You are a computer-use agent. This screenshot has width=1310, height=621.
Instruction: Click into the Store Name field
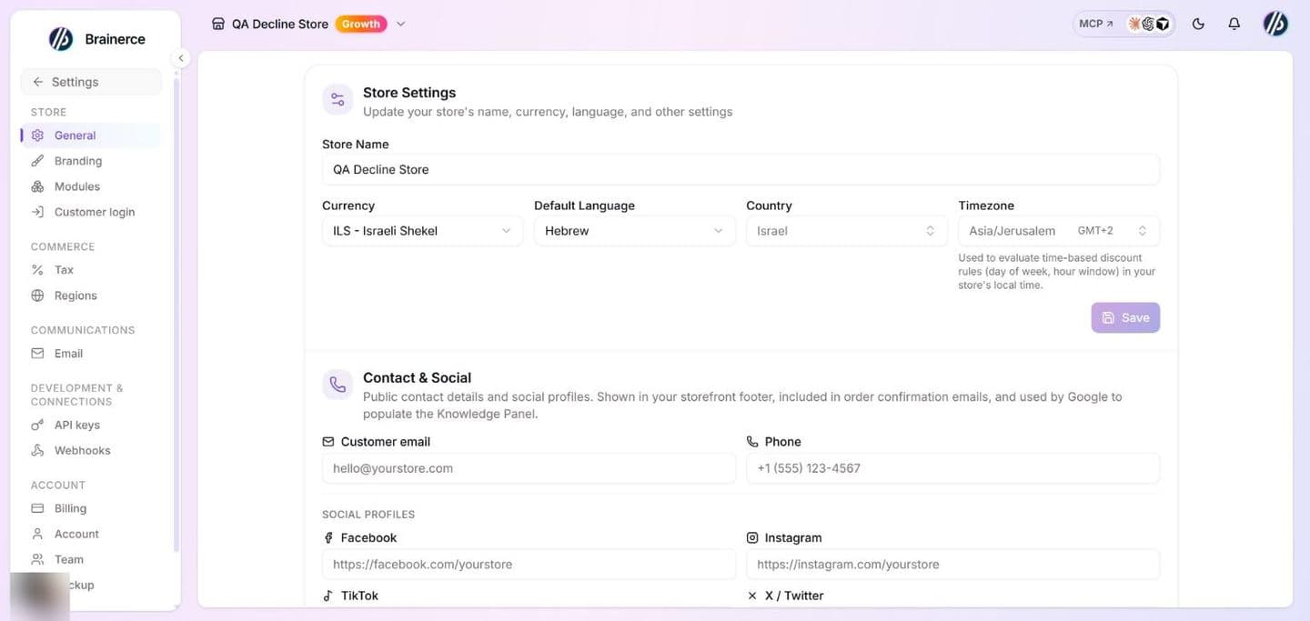pos(741,170)
